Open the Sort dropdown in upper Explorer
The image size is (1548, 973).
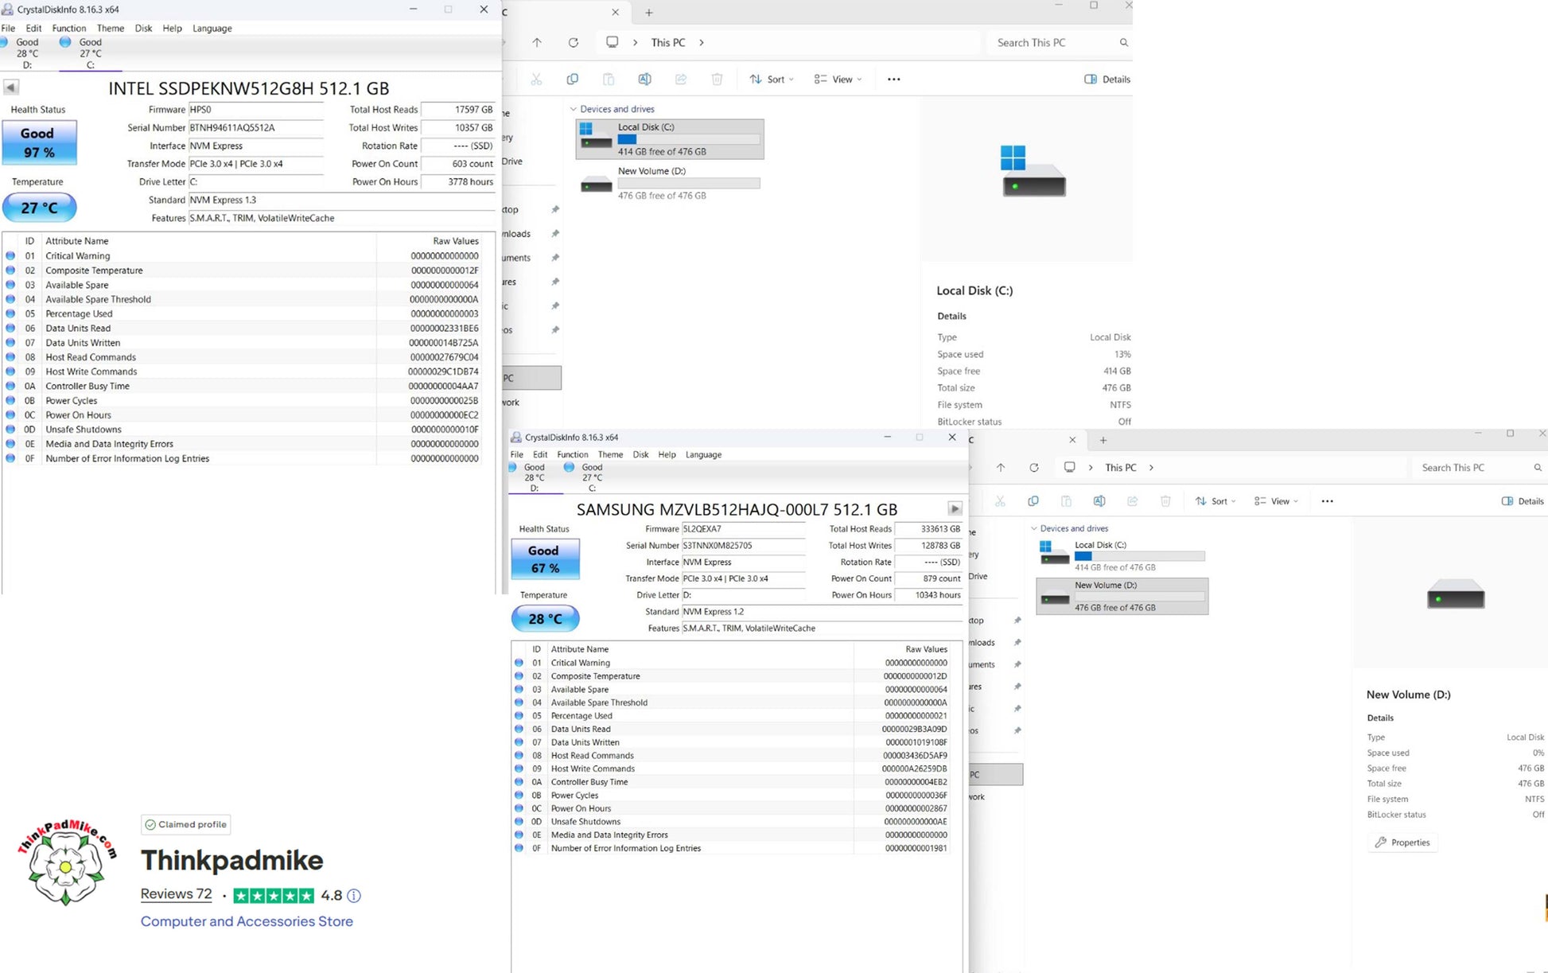[x=771, y=80]
